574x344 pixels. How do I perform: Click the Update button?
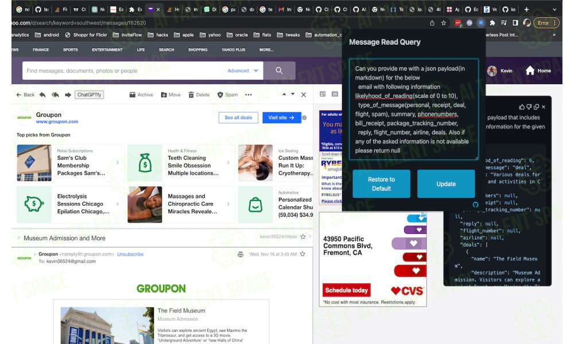coord(446,184)
